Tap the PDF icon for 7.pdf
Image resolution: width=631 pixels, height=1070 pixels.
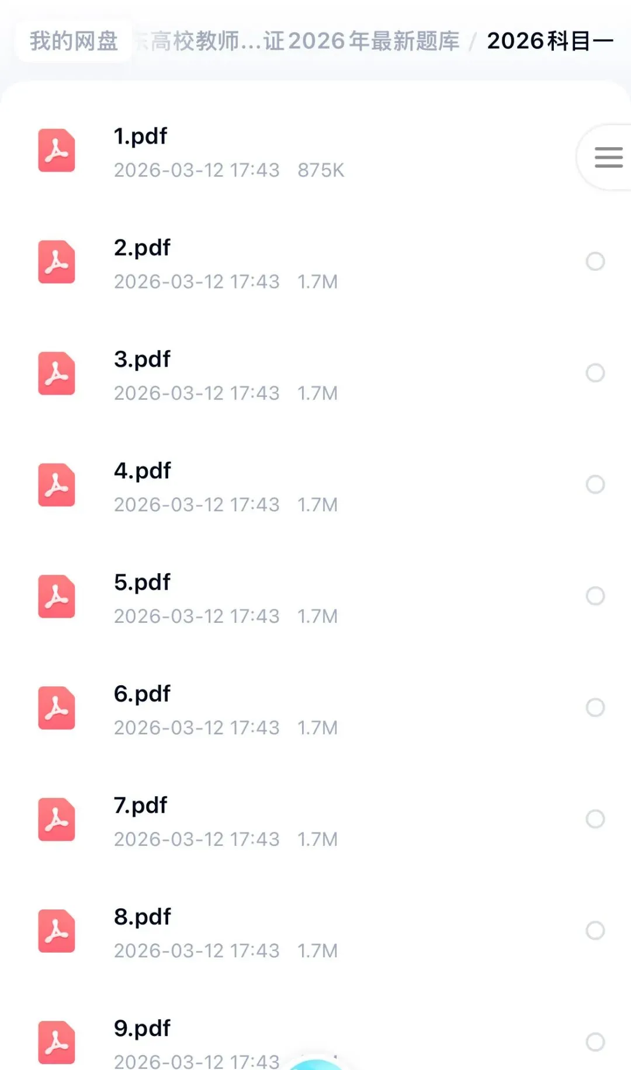pos(57,820)
